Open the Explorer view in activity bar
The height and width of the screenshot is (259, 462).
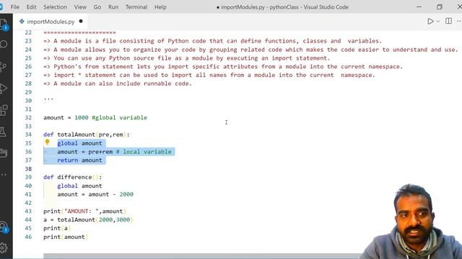point(4,24)
